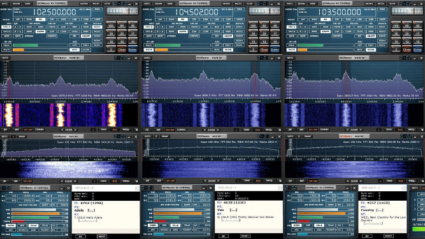Select band 160 on the 102.500 keypad

[x=111, y=25]
